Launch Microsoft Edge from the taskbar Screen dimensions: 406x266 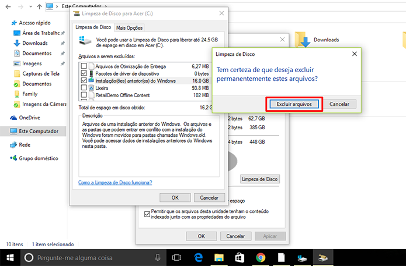pos(198,257)
